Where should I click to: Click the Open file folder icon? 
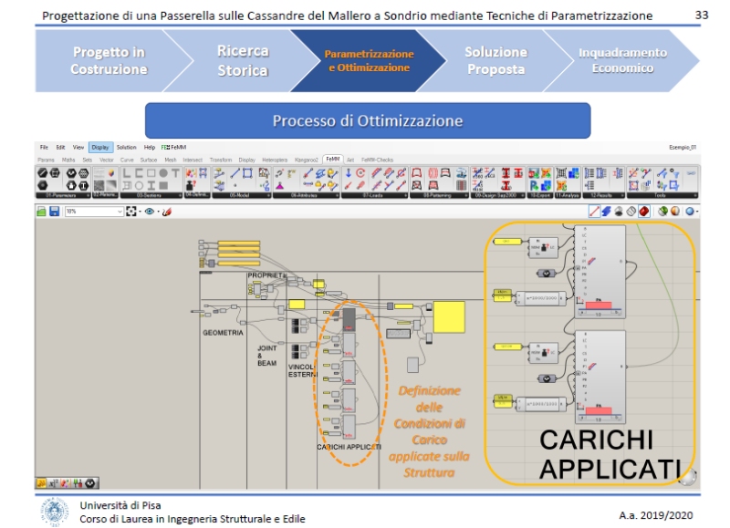[x=41, y=212]
